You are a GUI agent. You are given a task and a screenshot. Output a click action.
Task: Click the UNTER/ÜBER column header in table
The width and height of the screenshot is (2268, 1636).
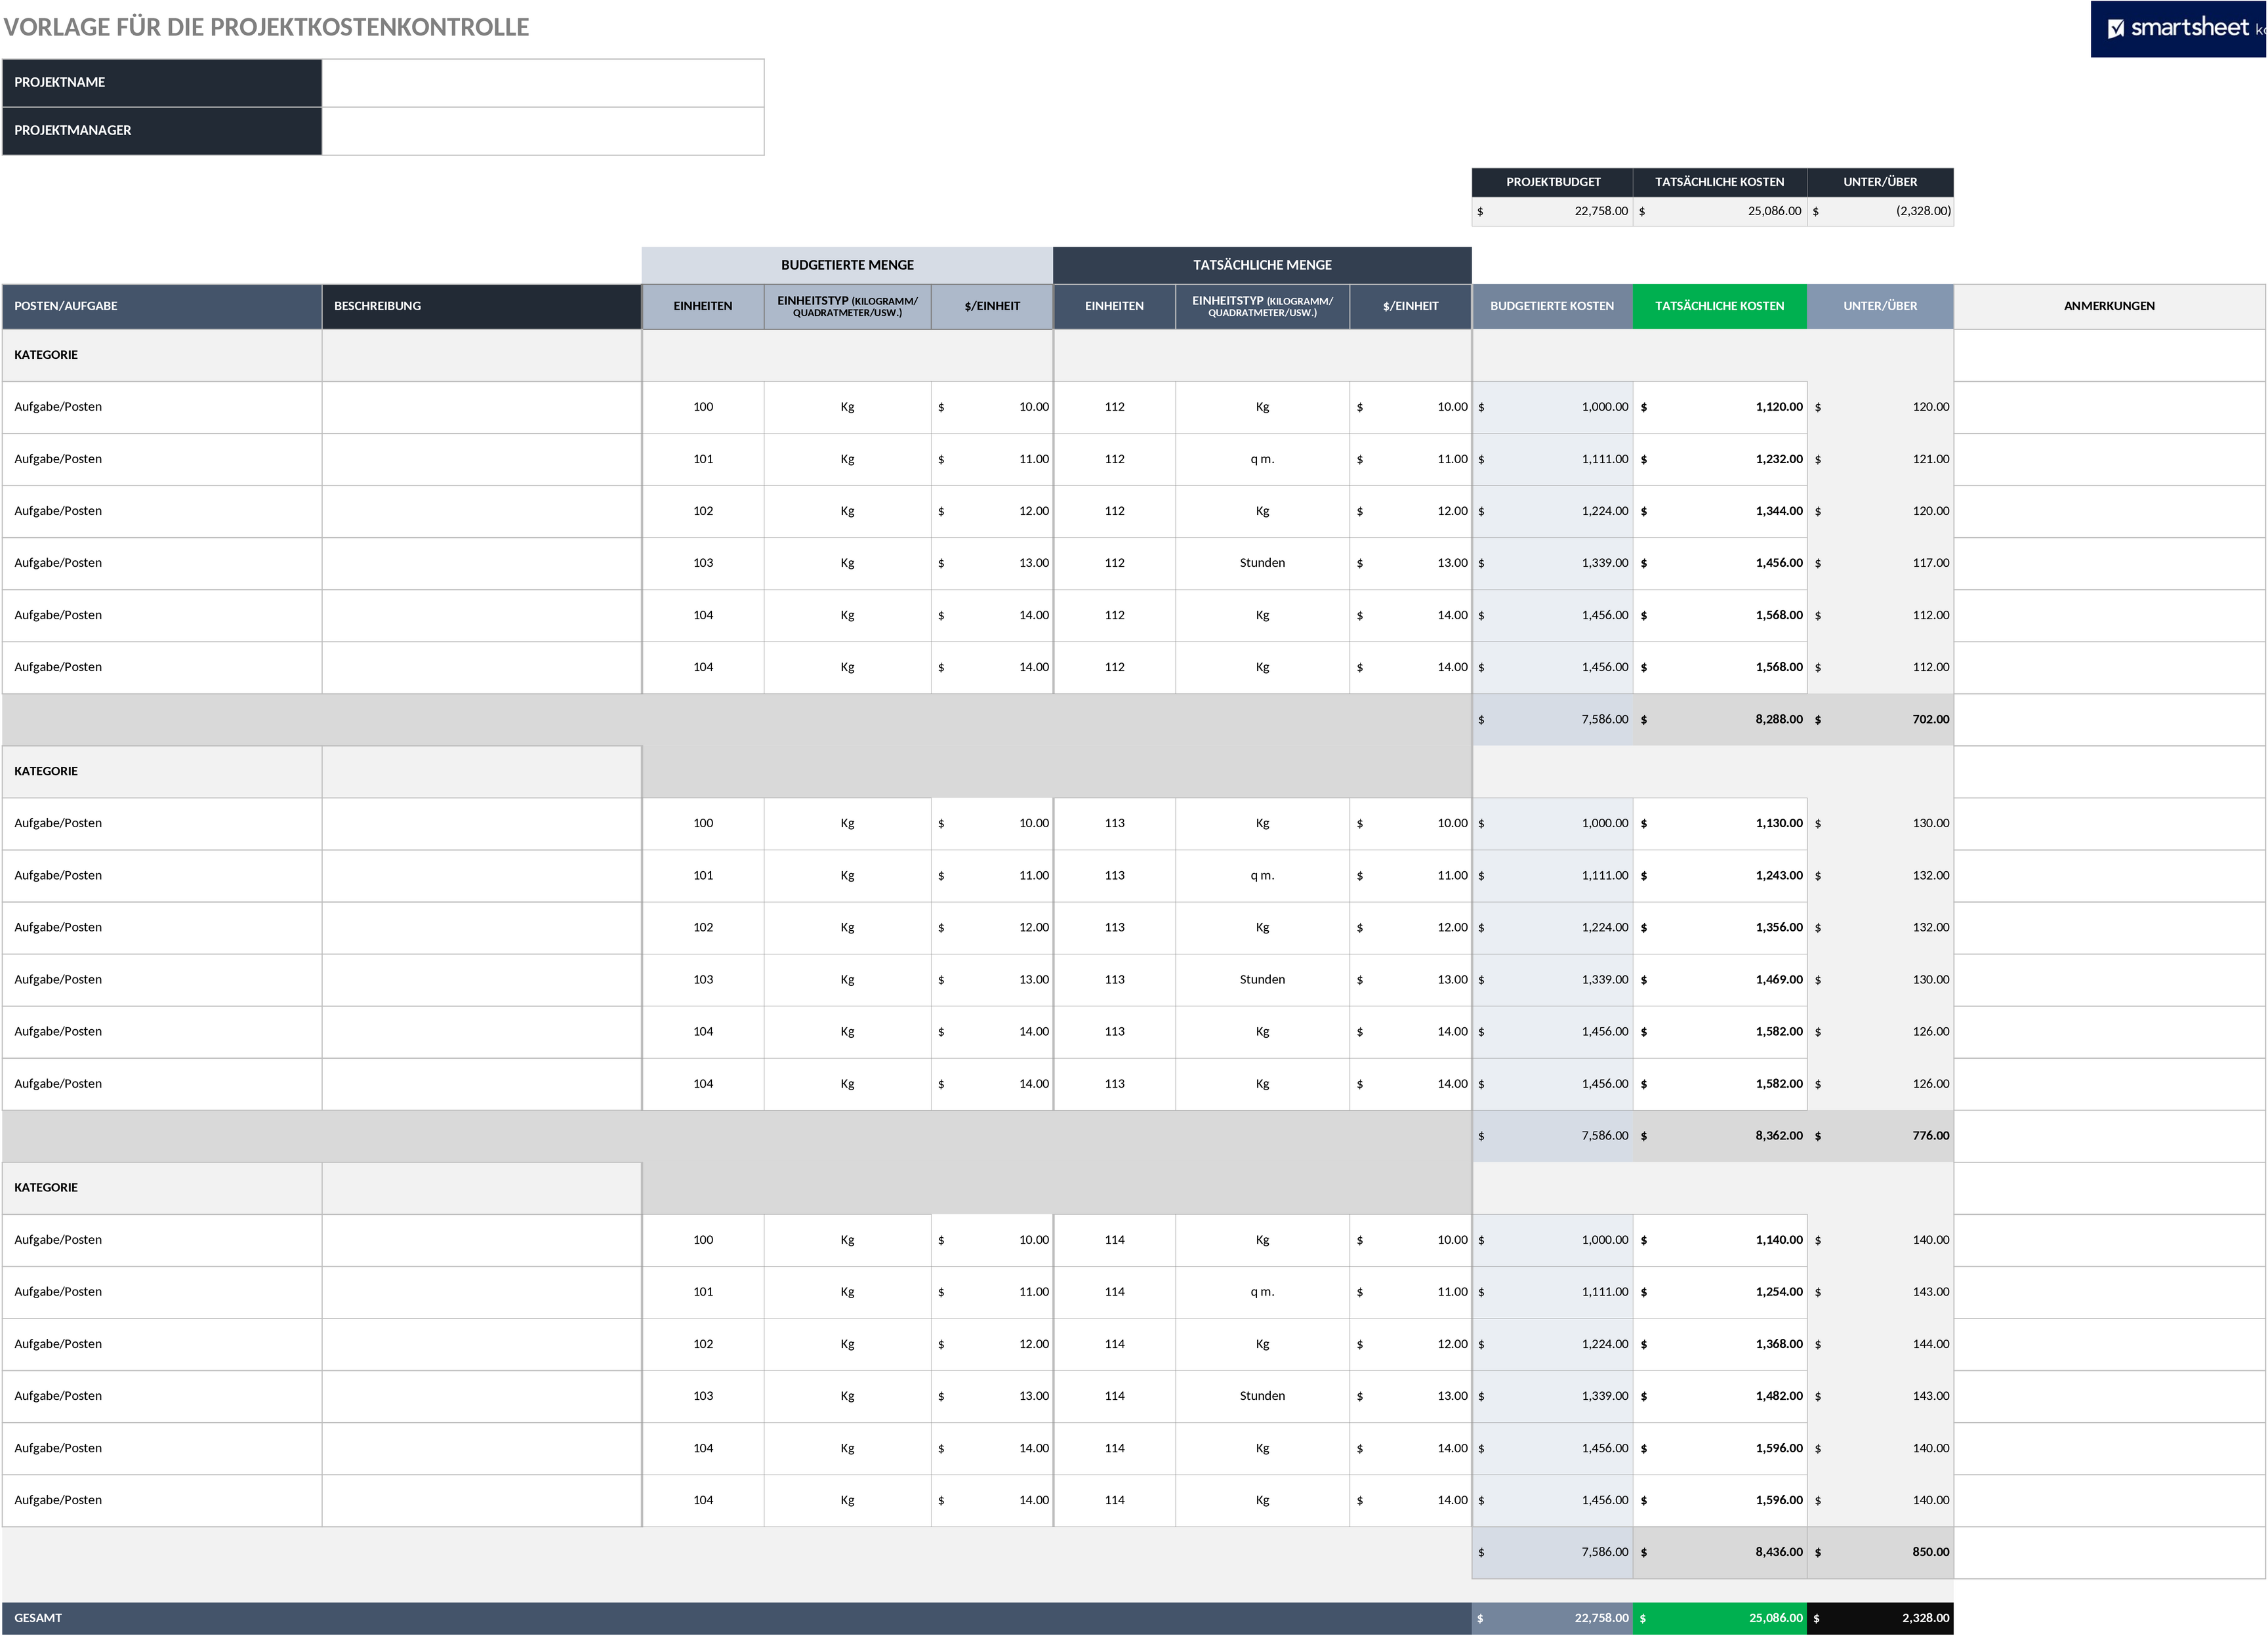(1880, 306)
